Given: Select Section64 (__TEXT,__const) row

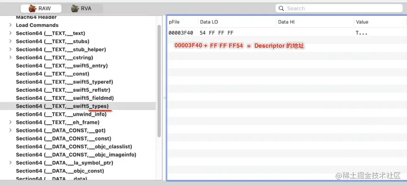Looking at the screenshot, I should [78, 74].
